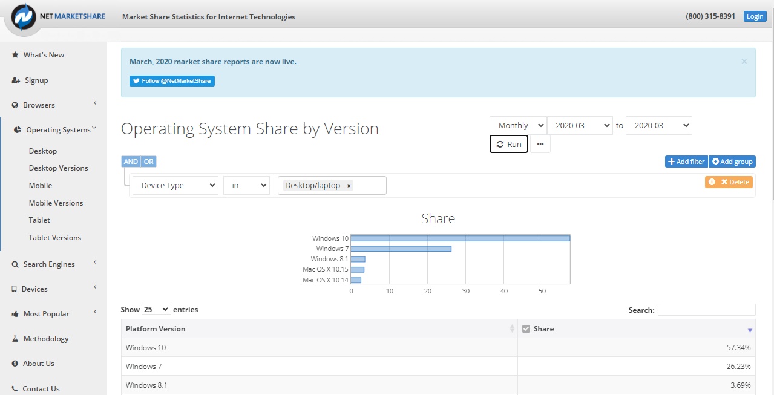Open the 'in' condition dropdown
774x395 pixels.
(246, 186)
